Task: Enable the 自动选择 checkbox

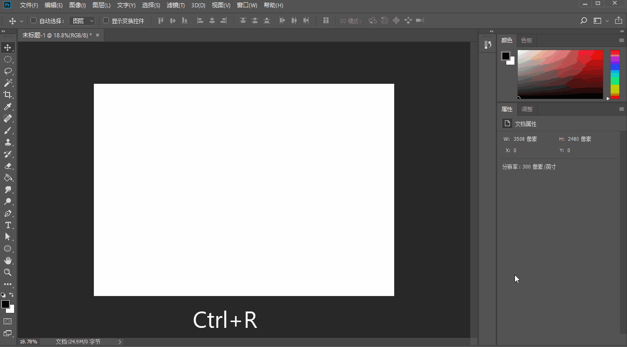Action: tap(33, 20)
